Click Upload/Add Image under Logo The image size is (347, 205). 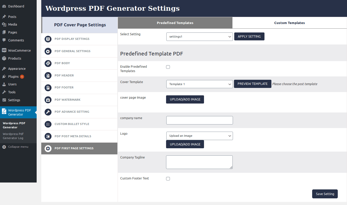coord(185,144)
